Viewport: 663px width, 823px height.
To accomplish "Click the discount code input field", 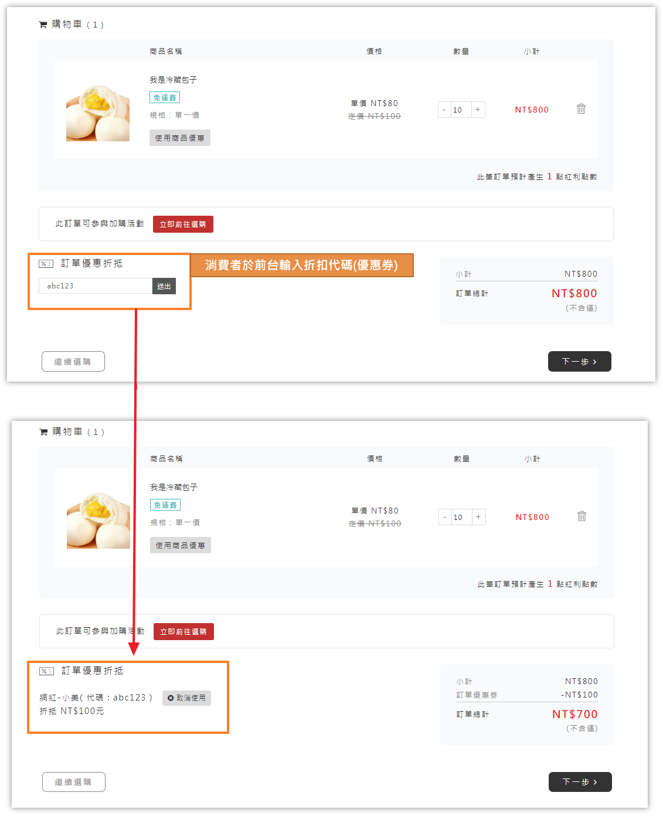I will (96, 286).
